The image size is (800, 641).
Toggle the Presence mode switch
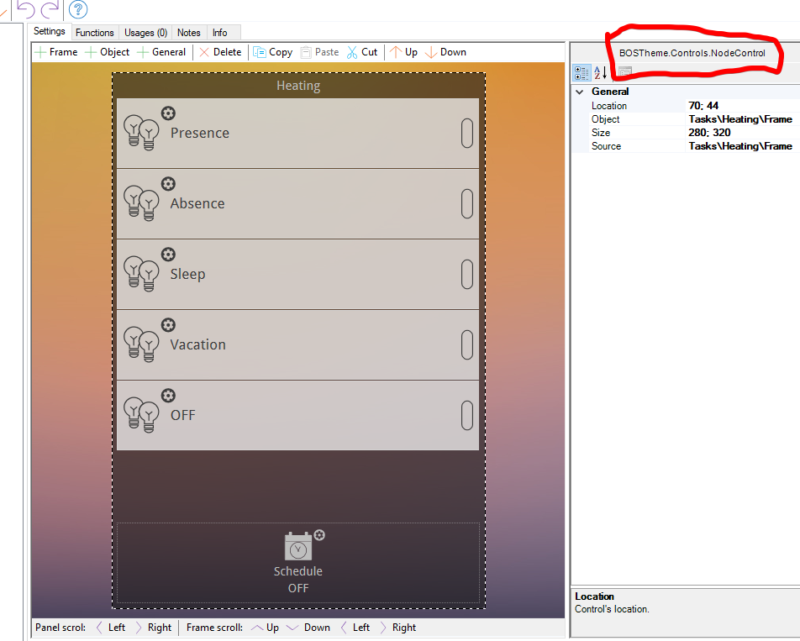coord(467,133)
